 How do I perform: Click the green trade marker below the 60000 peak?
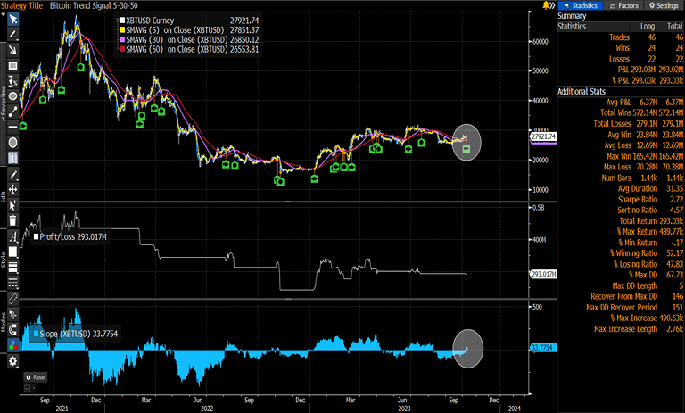point(81,67)
